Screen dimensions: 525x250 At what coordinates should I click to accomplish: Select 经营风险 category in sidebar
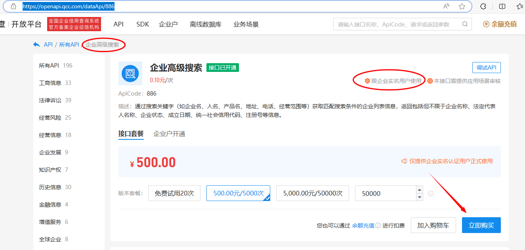click(55, 118)
